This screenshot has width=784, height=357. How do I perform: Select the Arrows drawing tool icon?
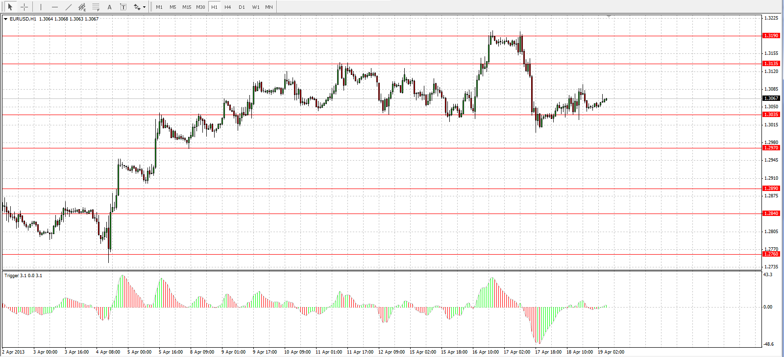137,7
